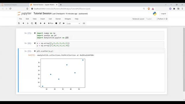This screenshot has height=104, width=185.
Task: Click the PathCollection output text
Action: (x=66, y=55)
